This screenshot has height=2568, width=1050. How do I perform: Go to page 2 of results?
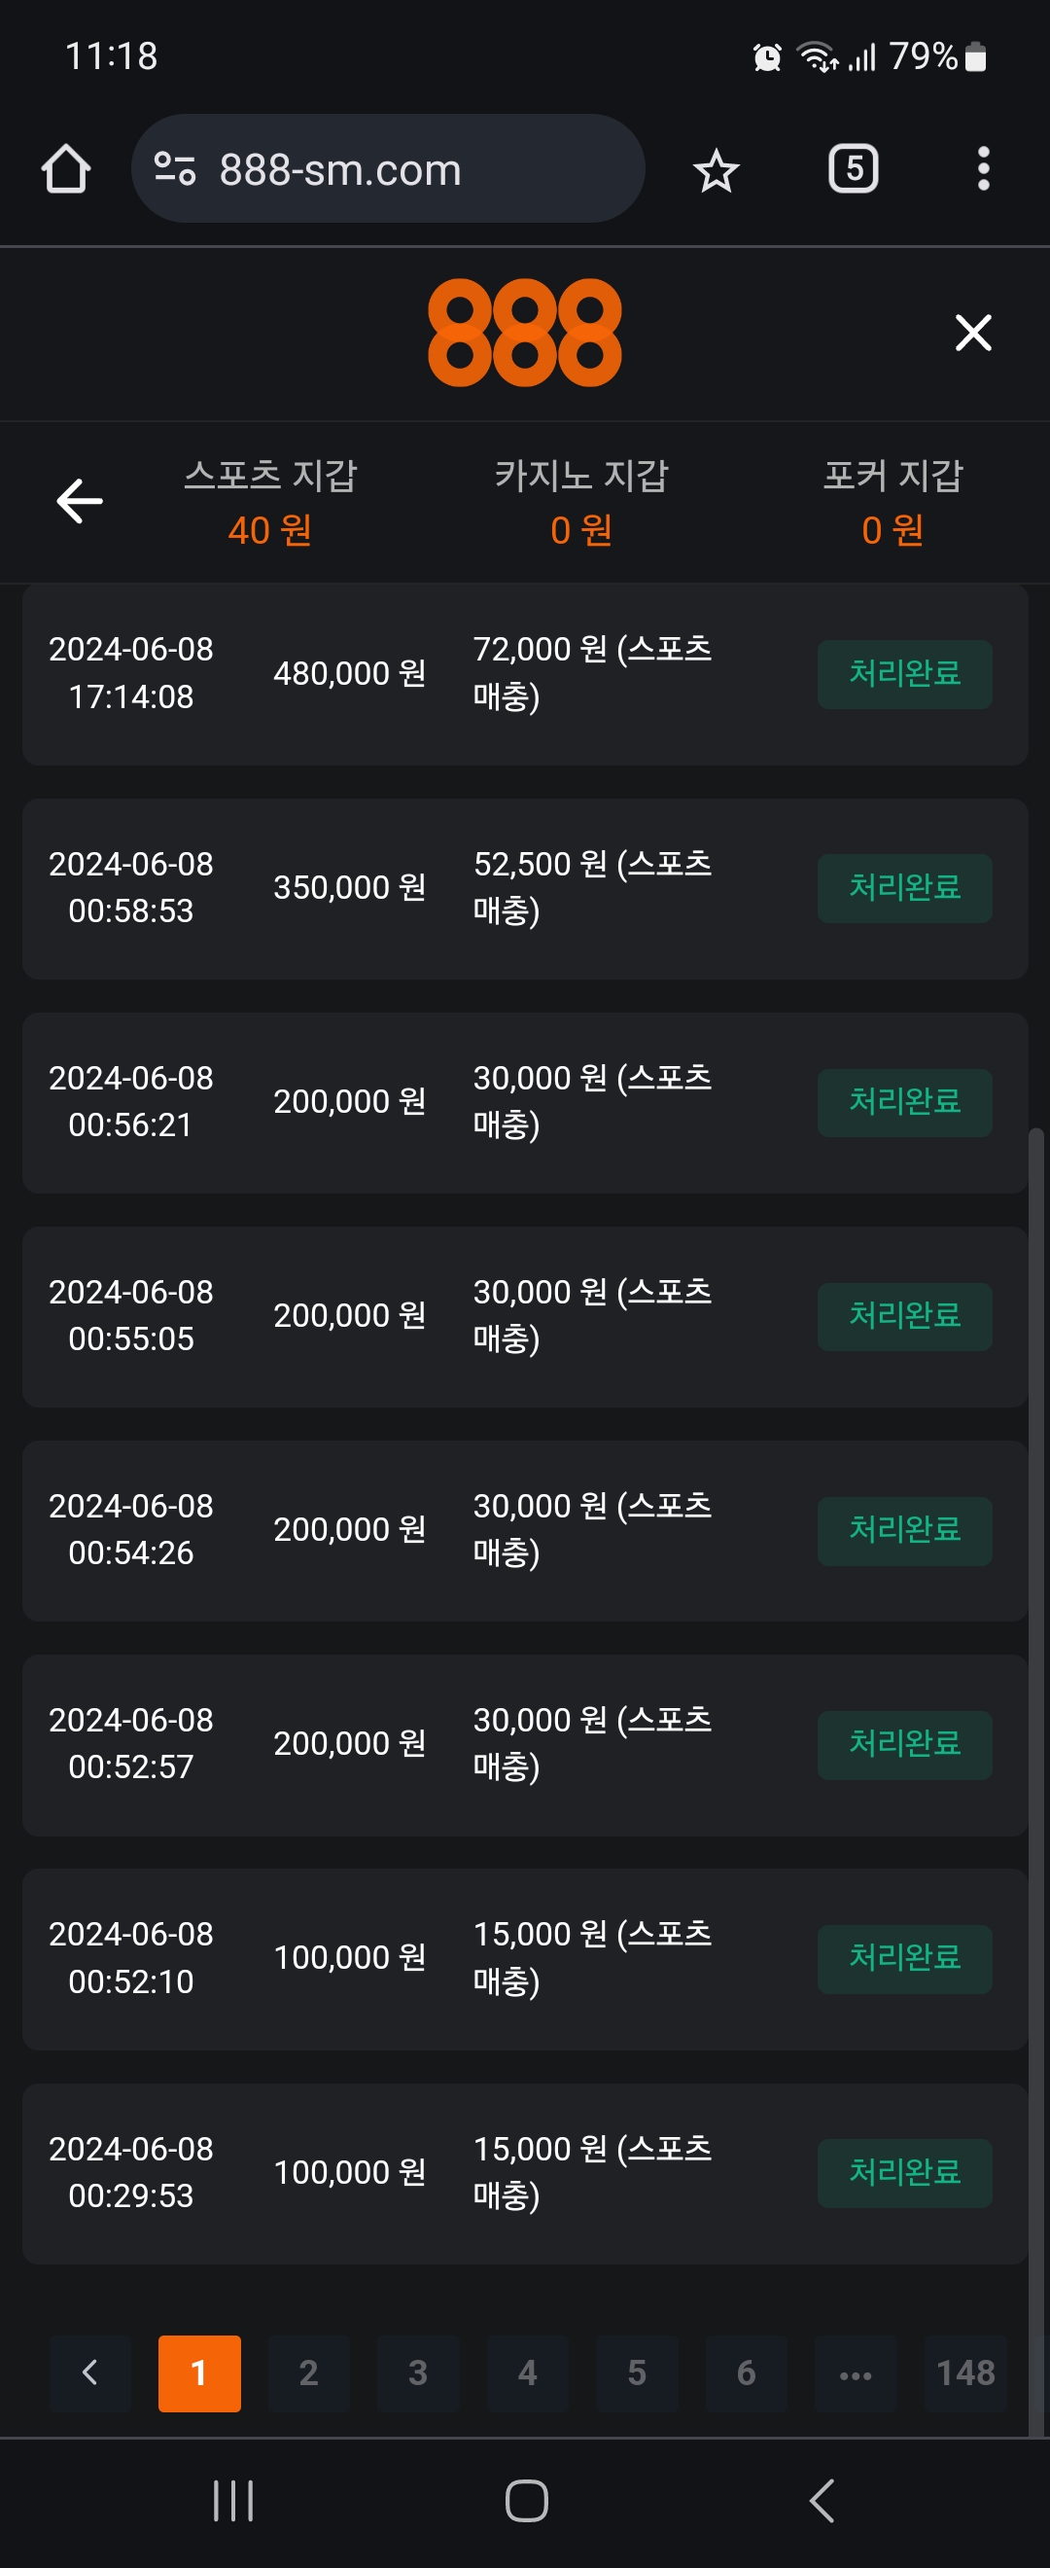coord(309,2372)
